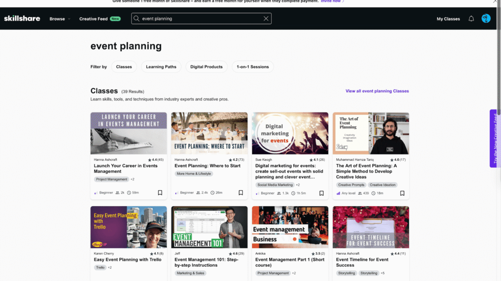The height and width of the screenshot is (281, 501).
Task: Click the Try the New Creative Feed side tab
Action: tap(495, 138)
